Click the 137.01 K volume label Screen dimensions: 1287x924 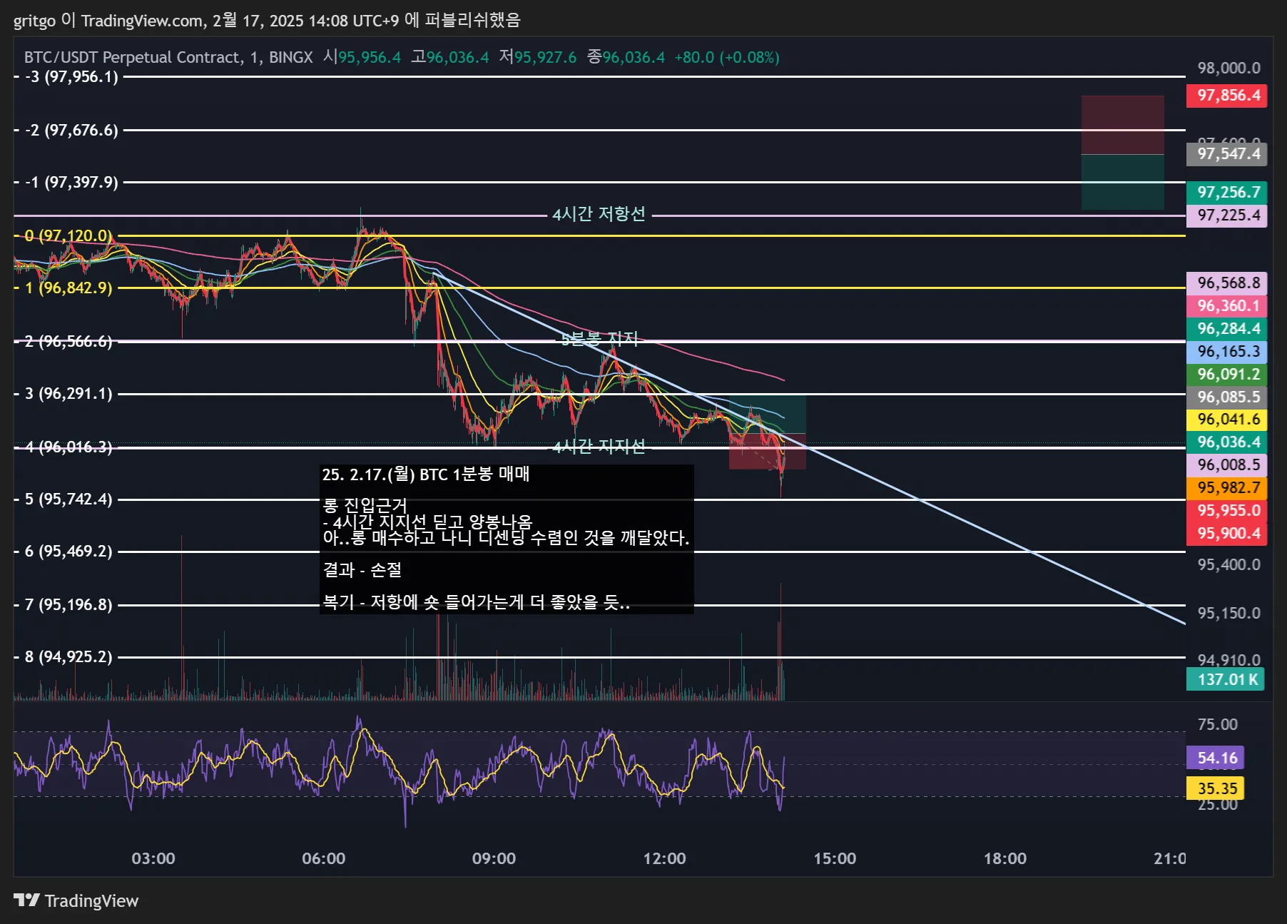(1226, 679)
